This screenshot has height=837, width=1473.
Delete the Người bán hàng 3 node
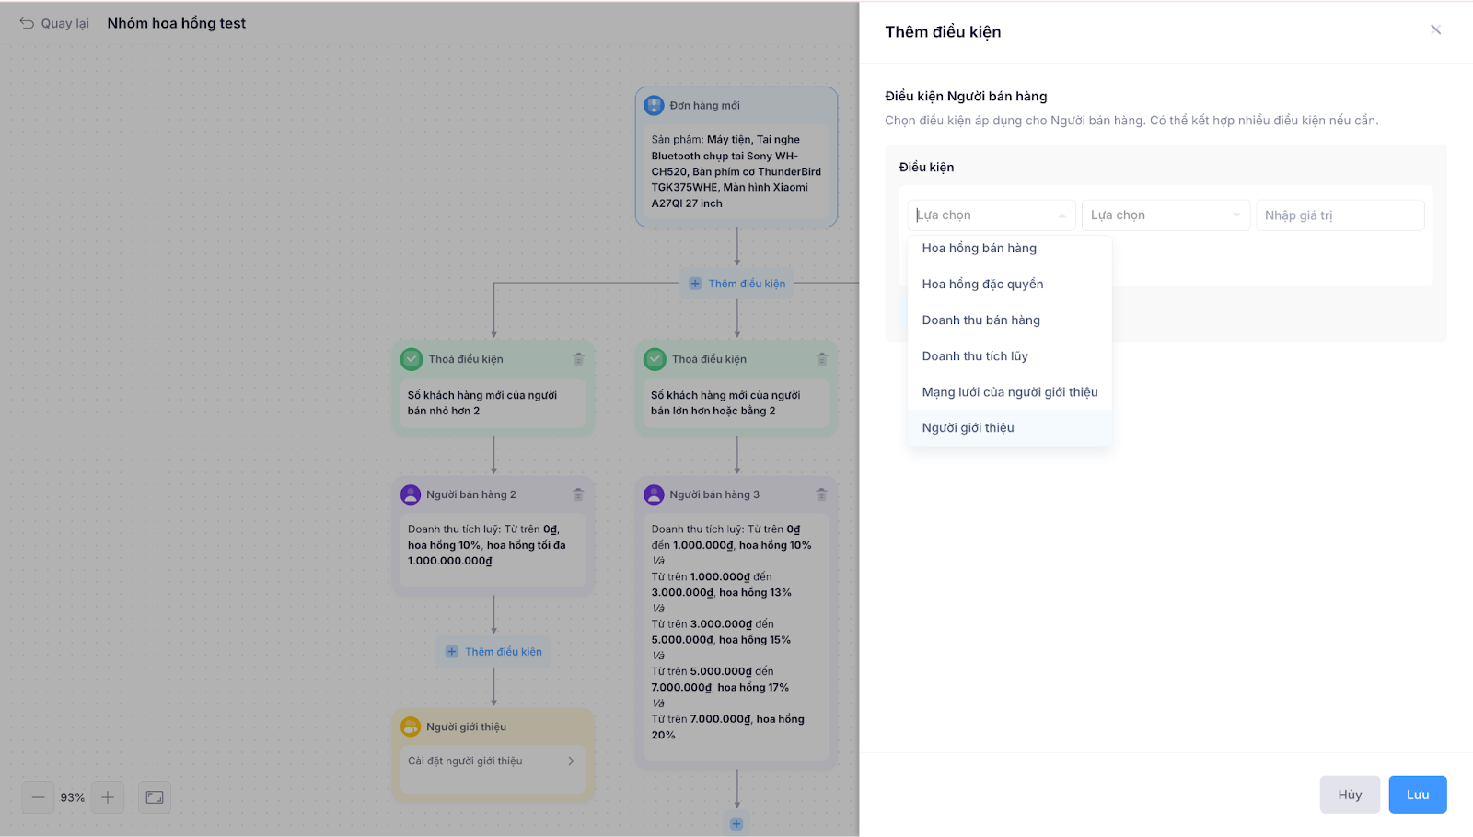[x=821, y=494]
